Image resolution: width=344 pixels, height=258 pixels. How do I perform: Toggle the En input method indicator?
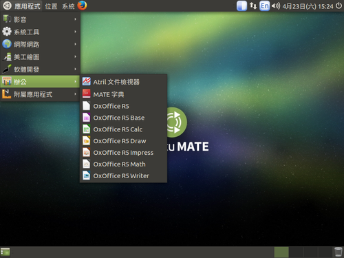[x=264, y=6]
